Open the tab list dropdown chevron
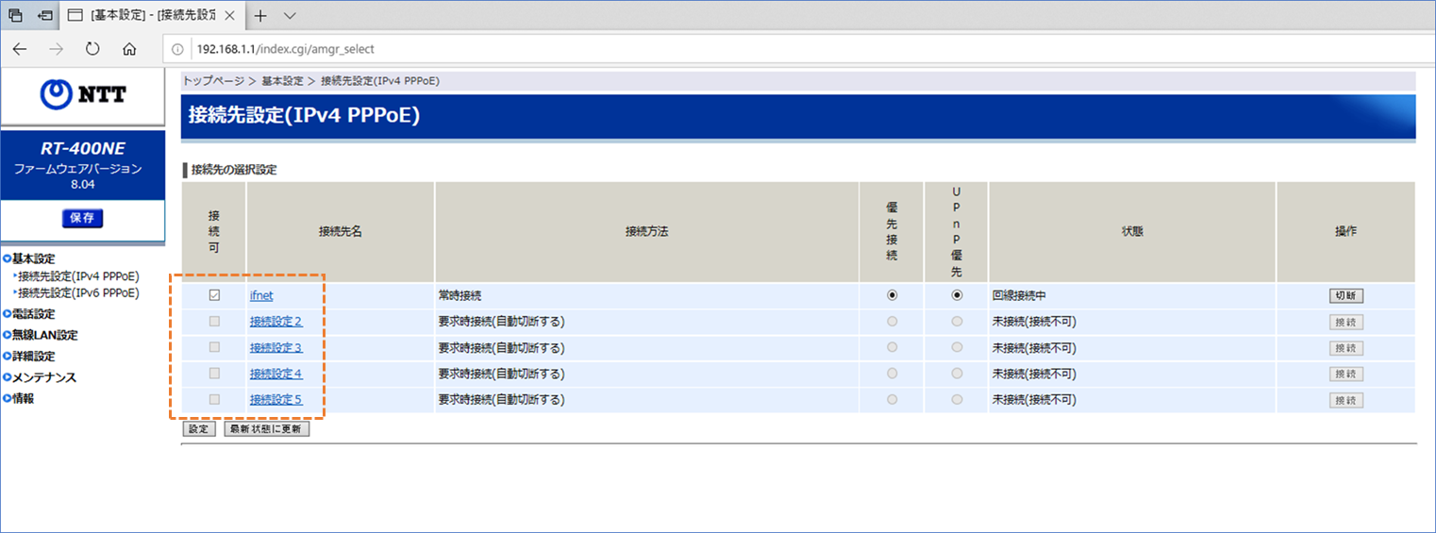Viewport: 1436px width, 533px height. pyautogui.click(x=290, y=16)
